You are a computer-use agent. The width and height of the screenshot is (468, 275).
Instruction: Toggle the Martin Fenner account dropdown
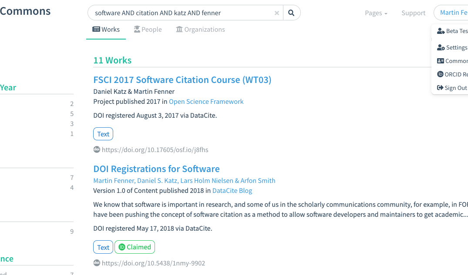[x=453, y=13]
